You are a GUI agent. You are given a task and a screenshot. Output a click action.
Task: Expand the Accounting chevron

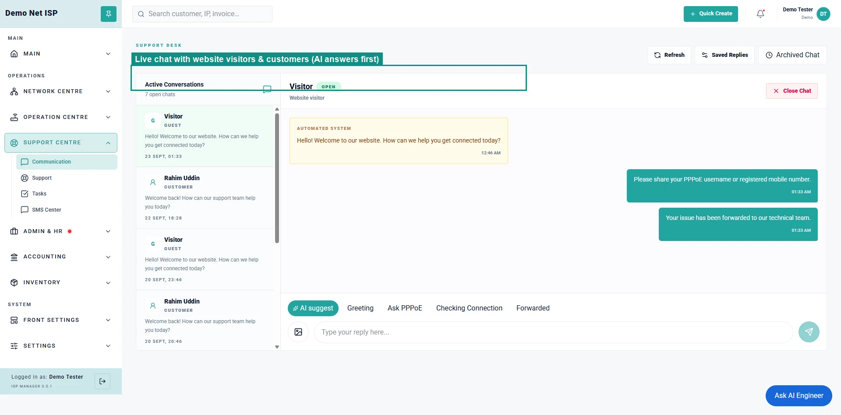click(108, 257)
